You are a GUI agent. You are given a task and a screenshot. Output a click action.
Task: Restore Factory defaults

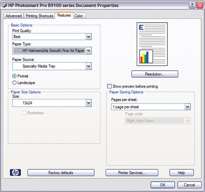pyautogui.click(x=61, y=173)
